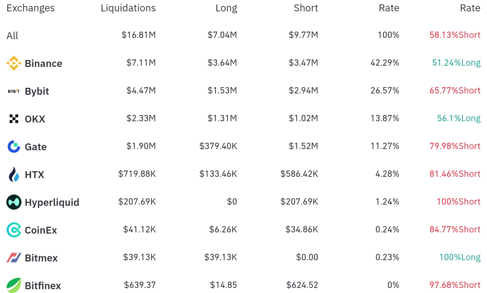The height and width of the screenshot is (293, 487).
Task: Click the All row $16.81M liquidations value
Action: click(x=139, y=35)
